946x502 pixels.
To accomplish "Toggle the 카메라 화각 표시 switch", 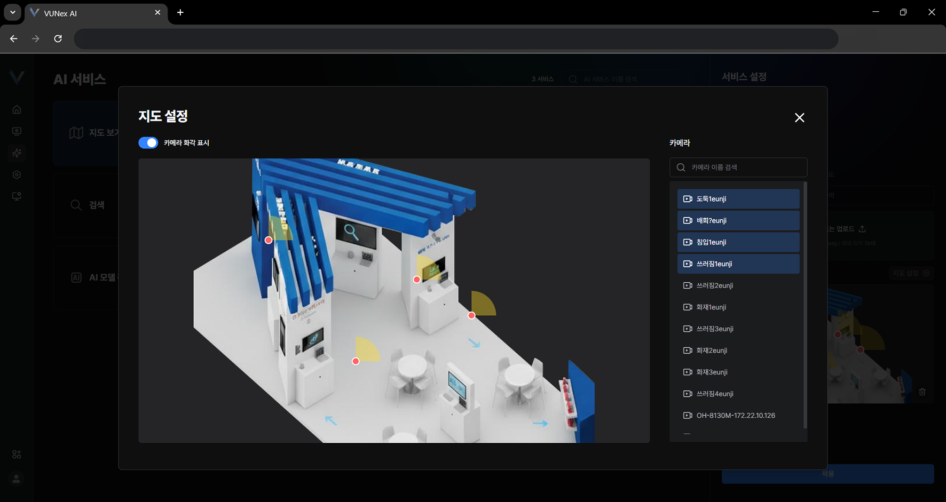I will (x=148, y=143).
